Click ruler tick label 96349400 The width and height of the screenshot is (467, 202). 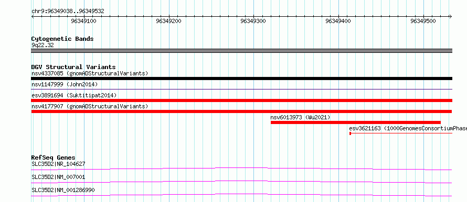[338, 21]
